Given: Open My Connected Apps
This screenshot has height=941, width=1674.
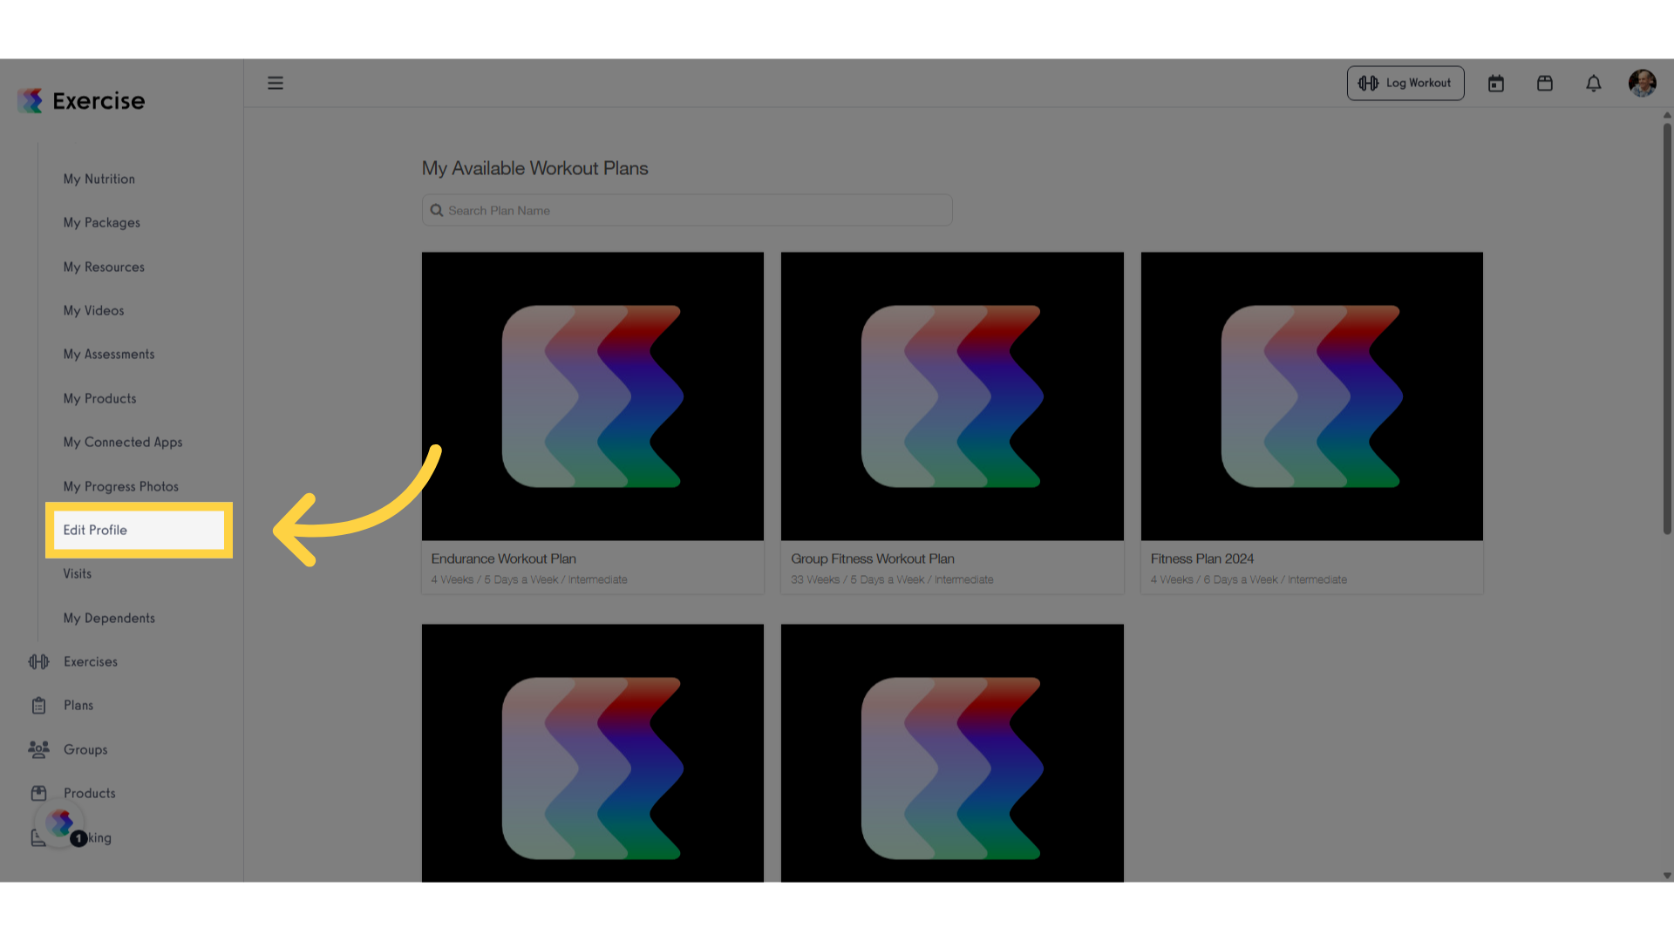Looking at the screenshot, I should pos(123,443).
